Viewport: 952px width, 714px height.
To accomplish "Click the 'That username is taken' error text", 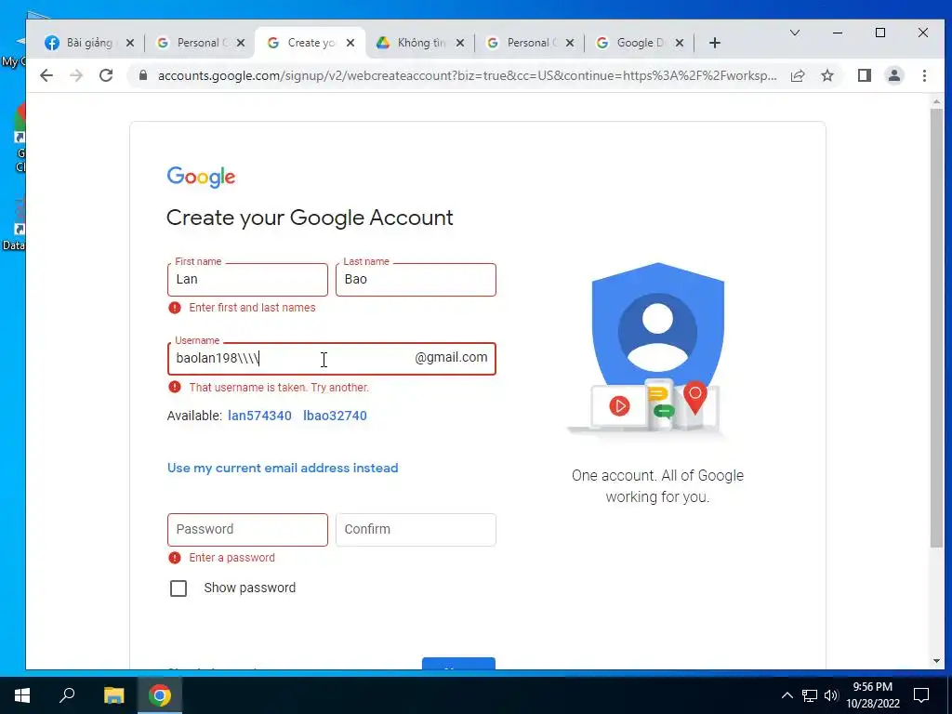I will 279,388.
